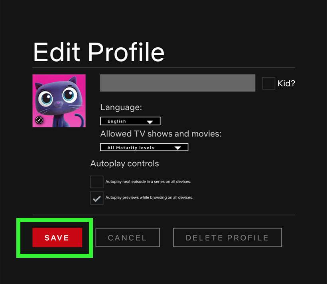Click the "Autoplay previews while browsing" label
Screen dimensions: 327x284
[149, 198]
